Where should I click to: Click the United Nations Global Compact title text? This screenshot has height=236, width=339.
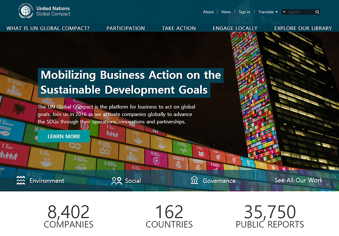tap(53, 11)
